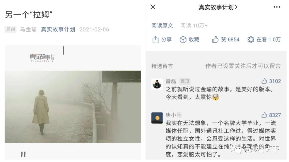This screenshot has height=162, width=289.
Task: Tap the author name 马金瑜
Action: pos(28,29)
